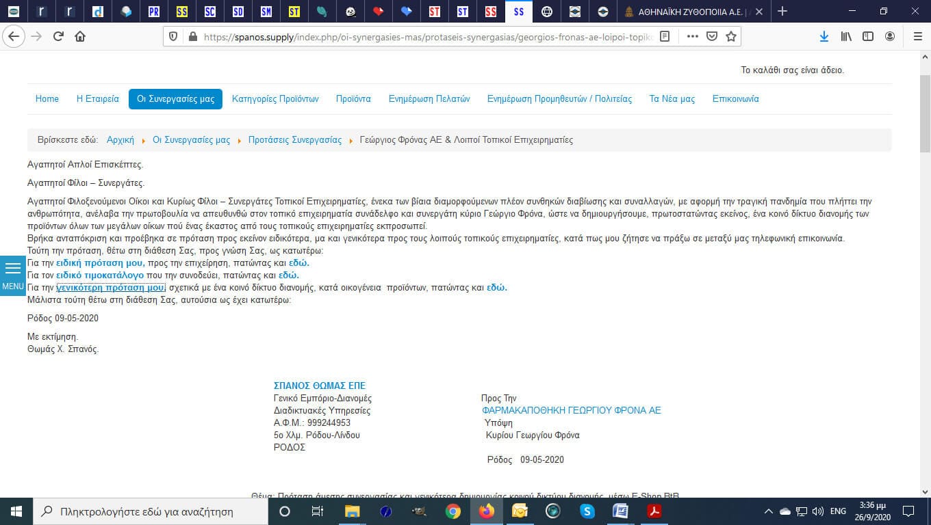Open Skype from the taskbar
This screenshot has width=931, height=525.
click(587, 511)
